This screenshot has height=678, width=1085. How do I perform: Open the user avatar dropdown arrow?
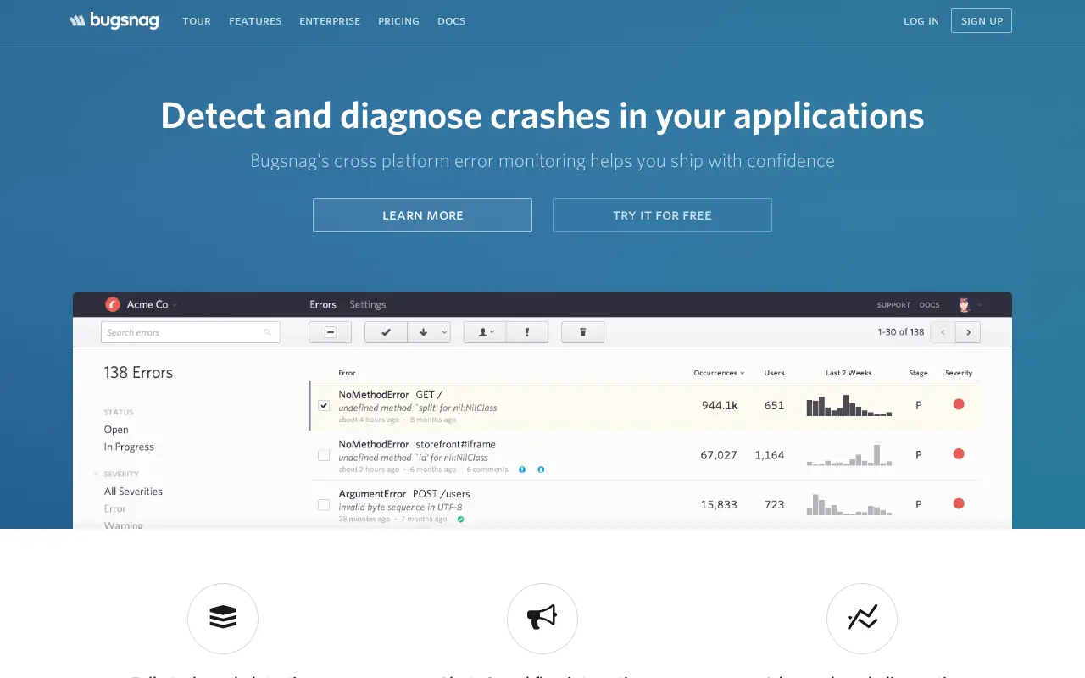979,304
